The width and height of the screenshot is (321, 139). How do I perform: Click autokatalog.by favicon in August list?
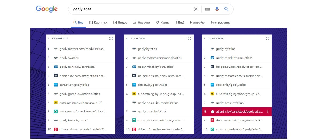point(134,94)
